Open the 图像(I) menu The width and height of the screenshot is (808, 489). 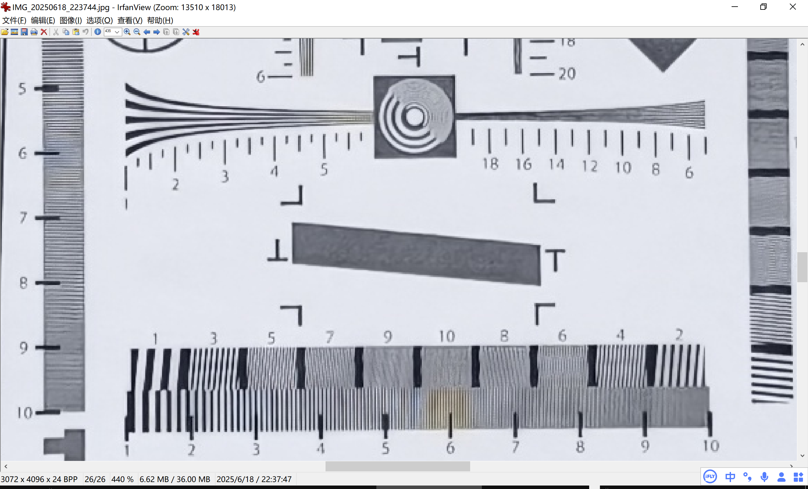click(70, 20)
